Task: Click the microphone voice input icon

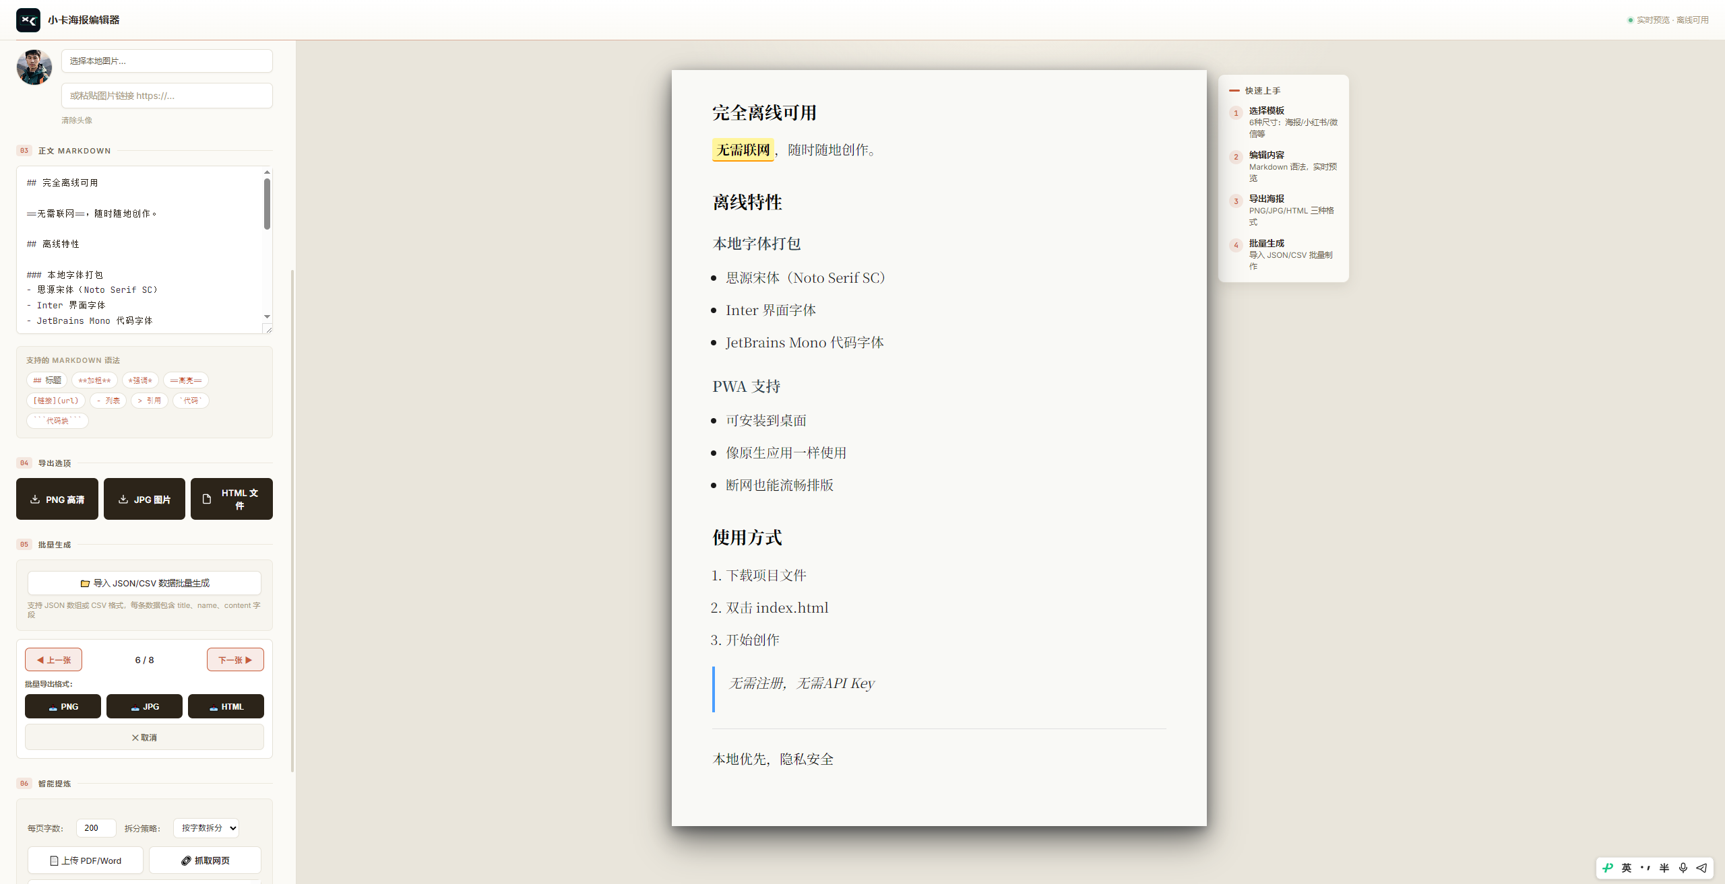Action: point(1683,868)
